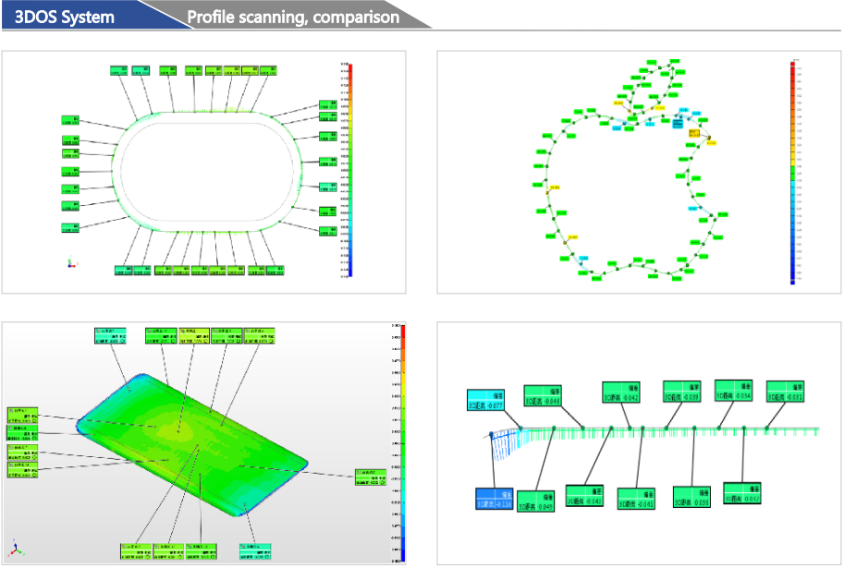Click the color scale bar beside the apple profile

792,173
